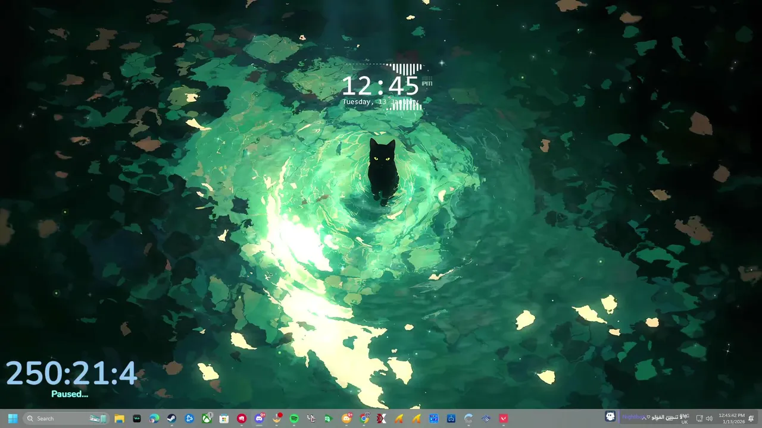Open the taskbar clock and calendar
Image resolution: width=762 pixels, height=428 pixels.
[x=732, y=418]
